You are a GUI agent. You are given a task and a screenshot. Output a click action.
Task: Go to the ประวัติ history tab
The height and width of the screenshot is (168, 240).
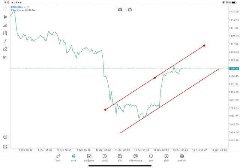point(105,157)
